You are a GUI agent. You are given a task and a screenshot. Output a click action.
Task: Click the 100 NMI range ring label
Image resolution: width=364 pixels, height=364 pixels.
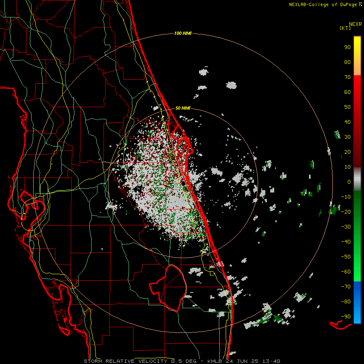(x=183, y=33)
